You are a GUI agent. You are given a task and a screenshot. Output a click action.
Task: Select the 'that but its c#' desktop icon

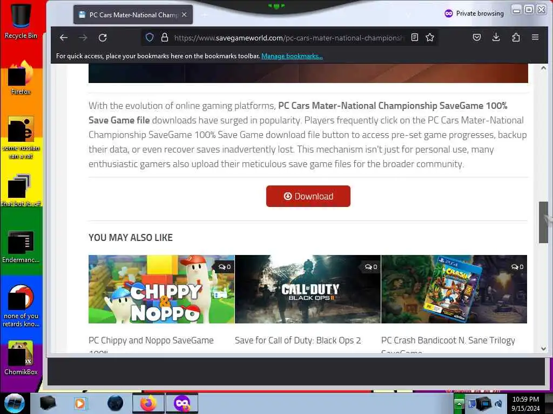(21, 190)
